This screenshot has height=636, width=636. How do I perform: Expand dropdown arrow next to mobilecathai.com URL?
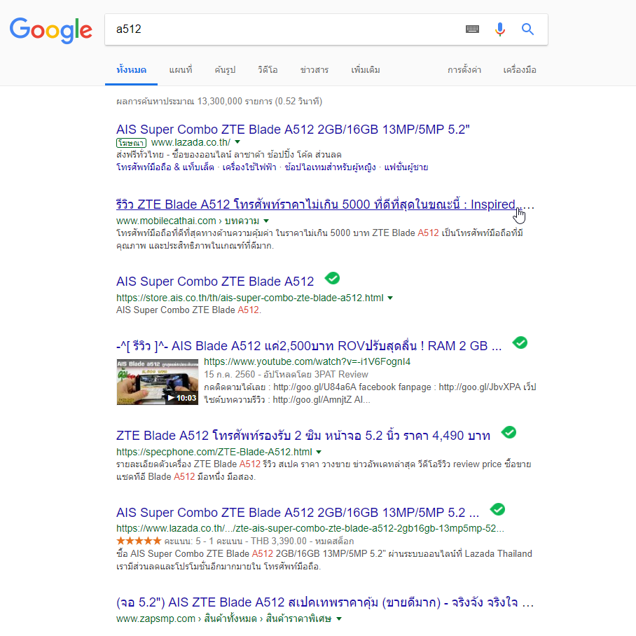(266, 221)
